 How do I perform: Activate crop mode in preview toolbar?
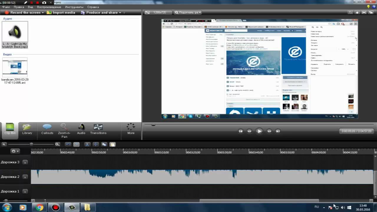coord(350,12)
